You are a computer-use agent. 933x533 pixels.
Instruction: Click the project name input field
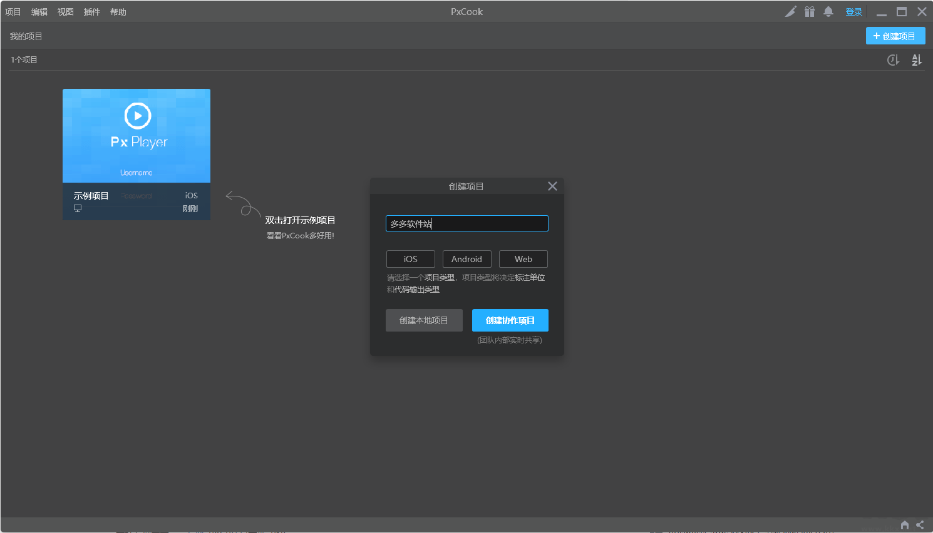click(x=467, y=223)
